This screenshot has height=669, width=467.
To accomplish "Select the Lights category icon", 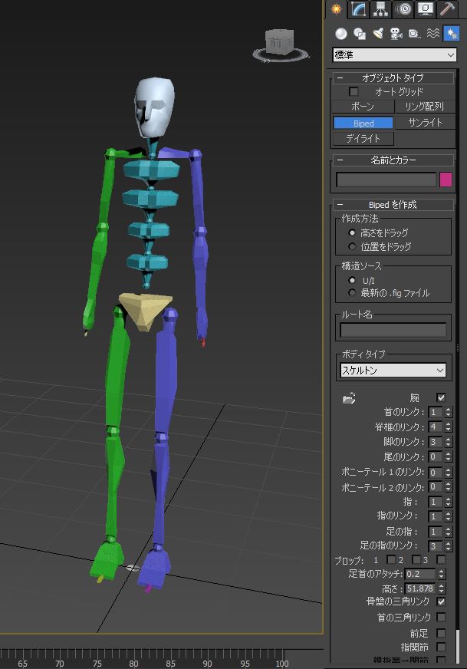I will point(378,34).
